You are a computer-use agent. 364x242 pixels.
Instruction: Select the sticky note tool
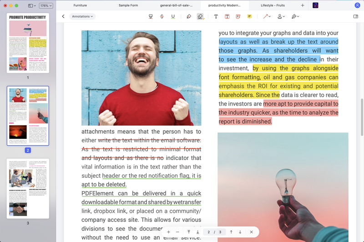click(x=249, y=16)
